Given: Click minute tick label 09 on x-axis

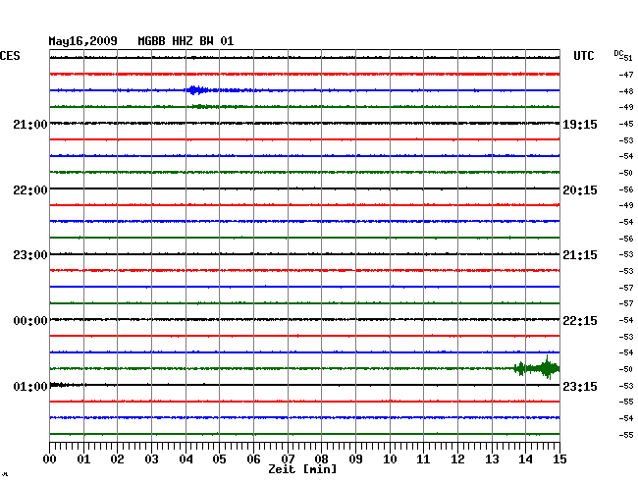Looking at the screenshot, I should tap(355, 458).
